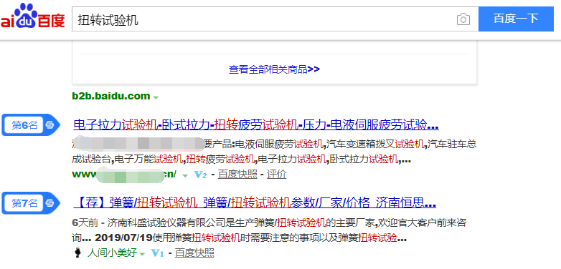Click the search box containing 扭转试验机
The image size is (561, 269).
point(263,19)
